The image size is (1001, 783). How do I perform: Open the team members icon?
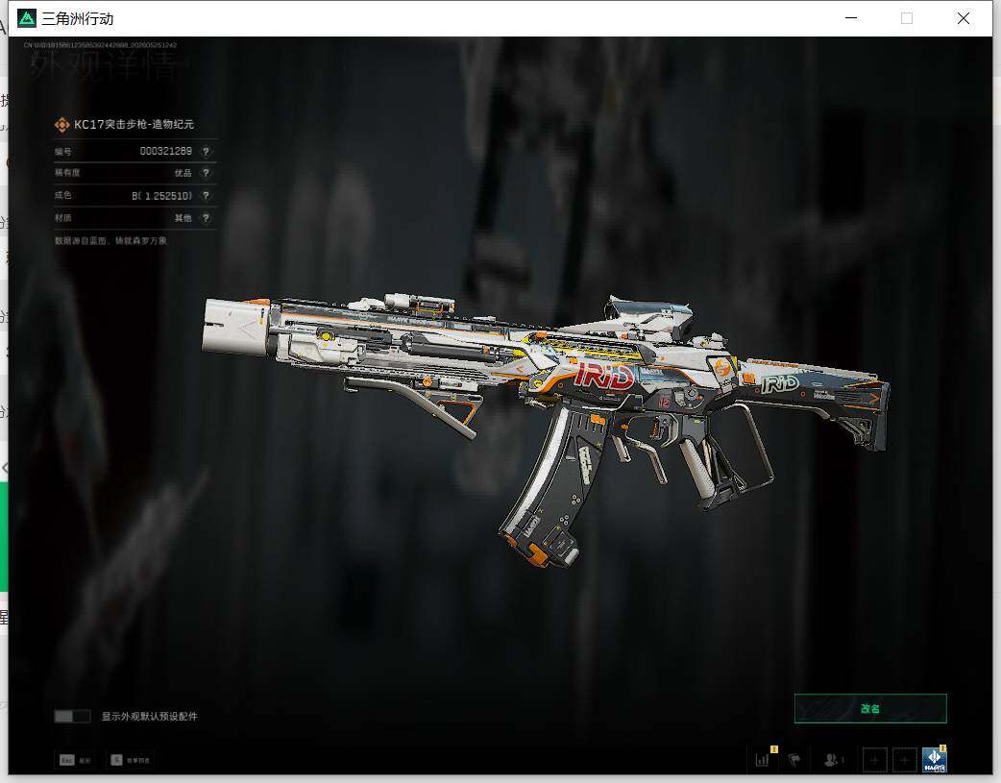pos(833,760)
